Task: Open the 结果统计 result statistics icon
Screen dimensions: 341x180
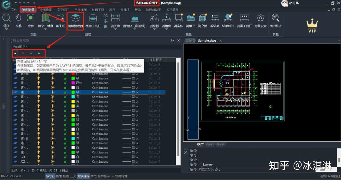Action: tap(228, 18)
